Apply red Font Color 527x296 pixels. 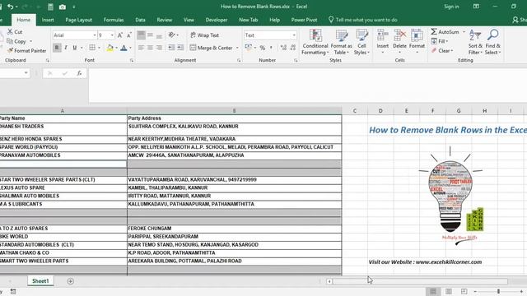[124, 48]
